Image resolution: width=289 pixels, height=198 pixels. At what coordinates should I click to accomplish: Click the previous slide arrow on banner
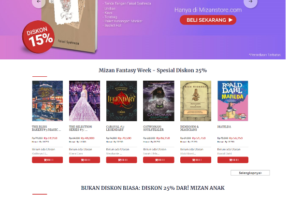point(39,2)
